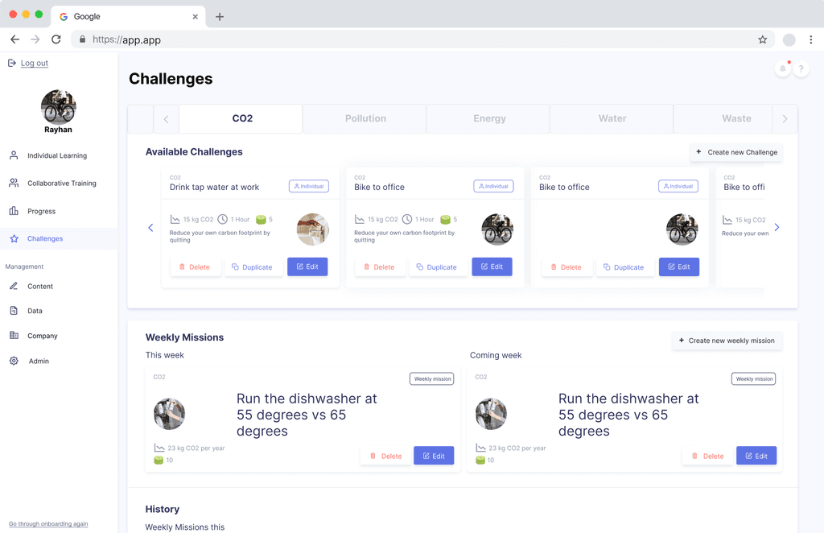Open Individual Learning in sidebar
Screen dimensions: 824x533
(x=57, y=155)
